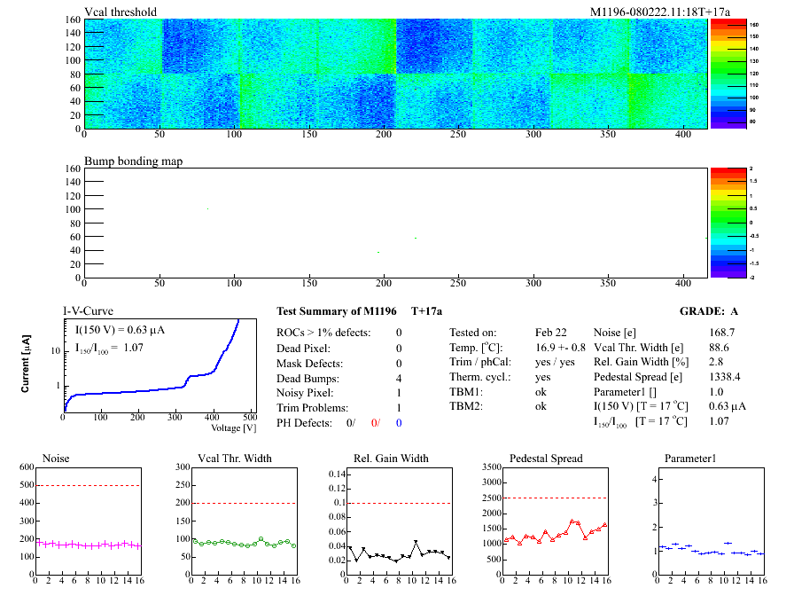This screenshot has width=794, height=596.
Task: Select the "Trim Problems:" label
Action: click(x=313, y=408)
